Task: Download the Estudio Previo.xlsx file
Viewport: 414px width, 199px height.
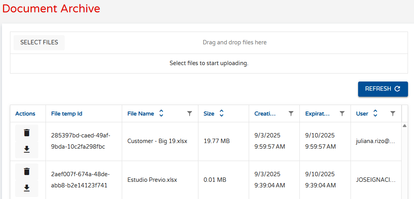Action: coord(27,188)
